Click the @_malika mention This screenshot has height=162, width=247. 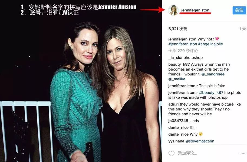[x=177, y=79]
